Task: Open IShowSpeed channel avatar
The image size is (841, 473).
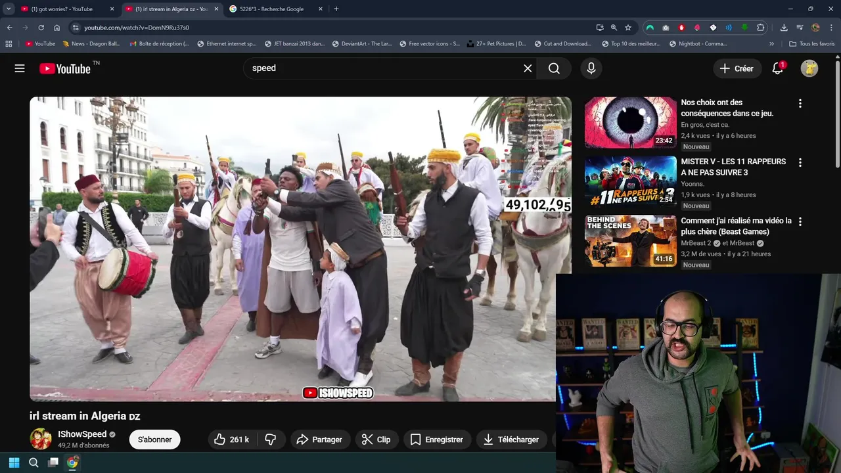Action: click(x=41, y=439)
